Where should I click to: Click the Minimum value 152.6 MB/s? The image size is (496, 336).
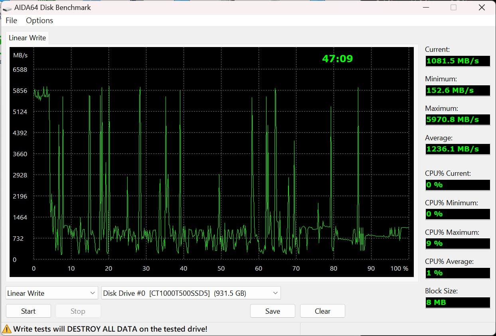458,90
